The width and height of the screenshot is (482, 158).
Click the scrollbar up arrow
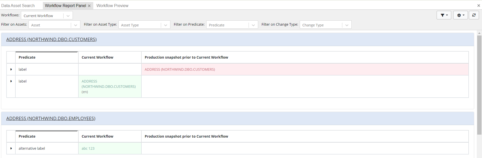tap(479, 33)
